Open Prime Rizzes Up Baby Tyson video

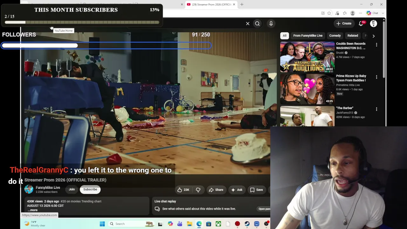tap(351, 78)
